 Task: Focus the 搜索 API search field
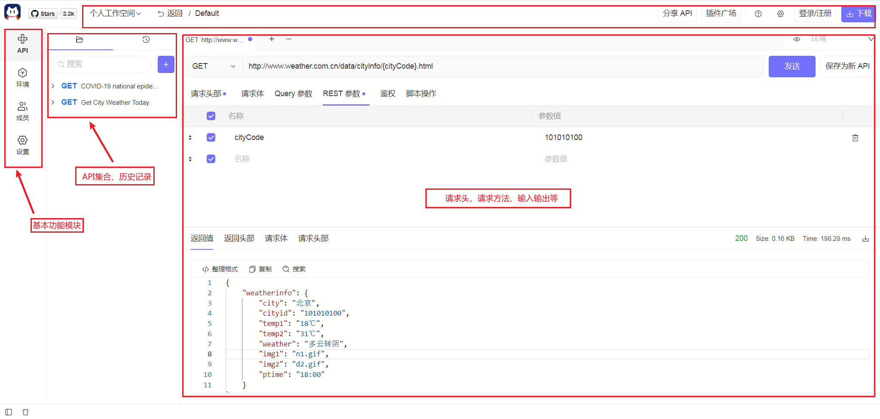click(101, 64)
